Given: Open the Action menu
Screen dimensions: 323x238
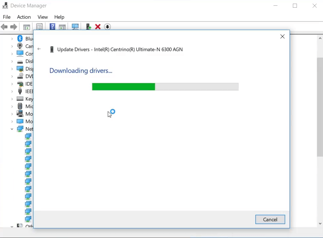Looking at the screenshot, I should (24, 17).
